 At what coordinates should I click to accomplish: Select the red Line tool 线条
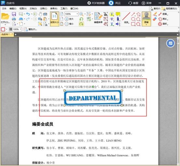coord(126,18)
